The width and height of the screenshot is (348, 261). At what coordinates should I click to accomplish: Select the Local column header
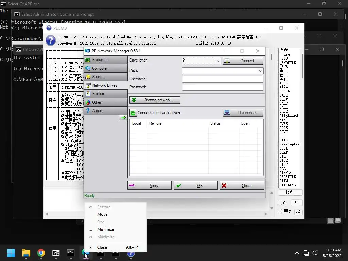click(x=138, y=123)
